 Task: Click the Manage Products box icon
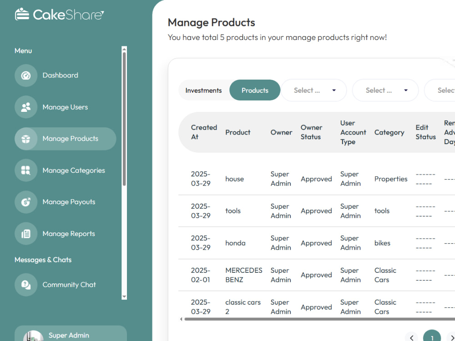tap(26, 139)
